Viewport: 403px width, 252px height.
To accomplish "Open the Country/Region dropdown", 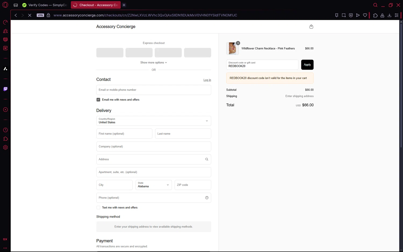I will (154, 121).
